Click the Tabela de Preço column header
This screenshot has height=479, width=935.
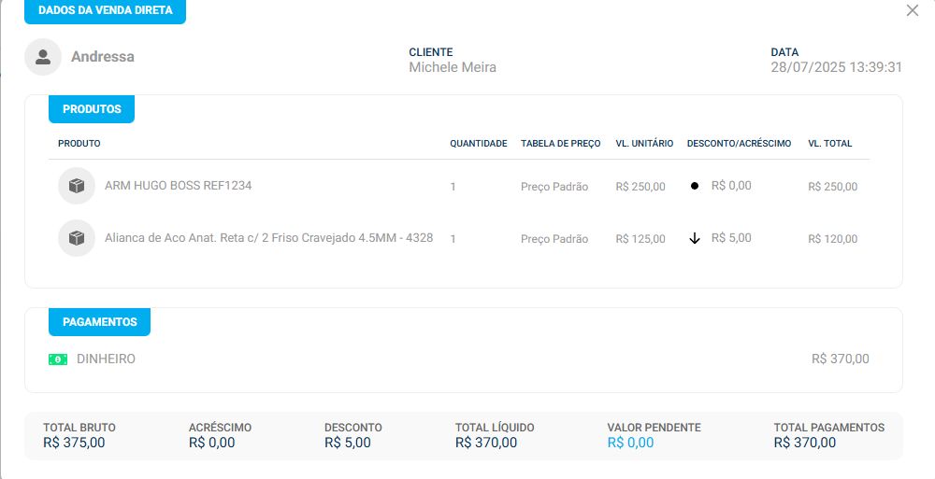pos(560,144)
